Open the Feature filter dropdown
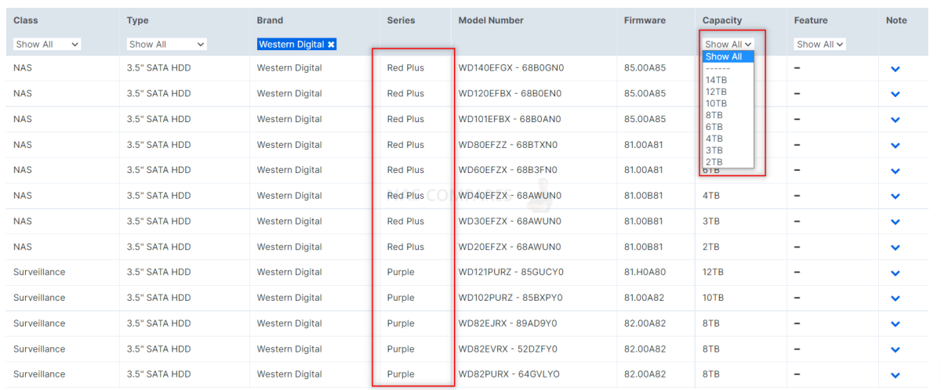 coord(819,45)
